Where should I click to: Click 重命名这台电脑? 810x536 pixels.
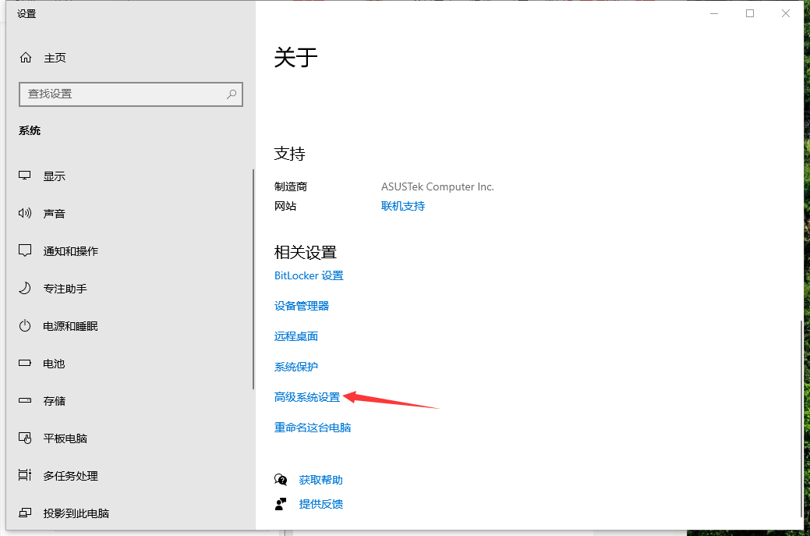click(x=313, y=427)
